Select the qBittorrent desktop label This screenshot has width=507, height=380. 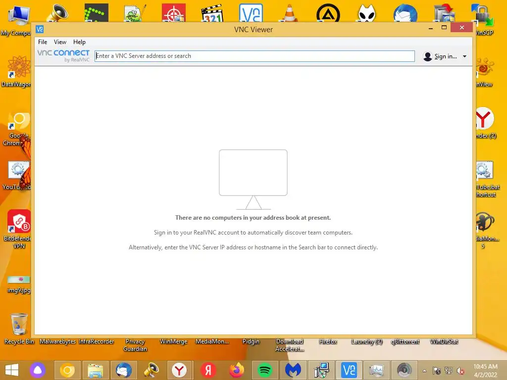405,341
